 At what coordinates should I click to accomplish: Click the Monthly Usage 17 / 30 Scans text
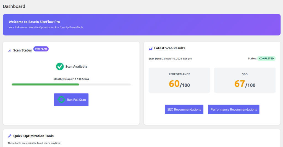point(71,79)
